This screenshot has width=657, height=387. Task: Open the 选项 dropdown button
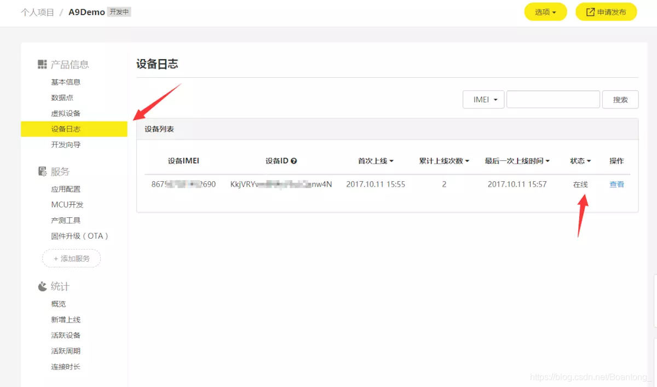[x=545, y=12]
